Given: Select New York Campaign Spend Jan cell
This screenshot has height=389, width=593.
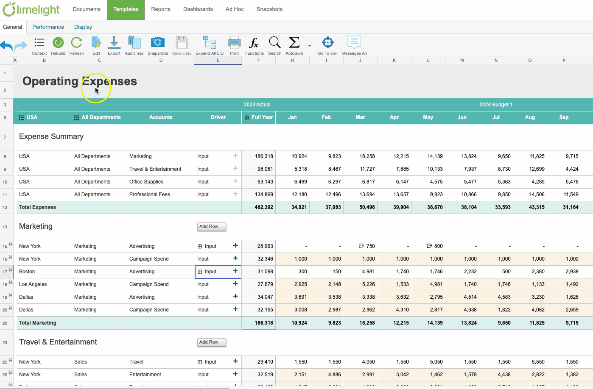Looking at the screenshot, I should point(293,259).
